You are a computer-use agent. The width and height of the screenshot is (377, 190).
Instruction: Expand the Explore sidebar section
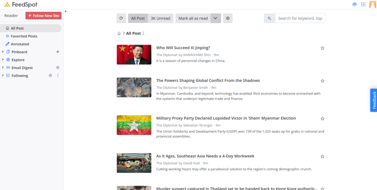click(x=3, y=60)
